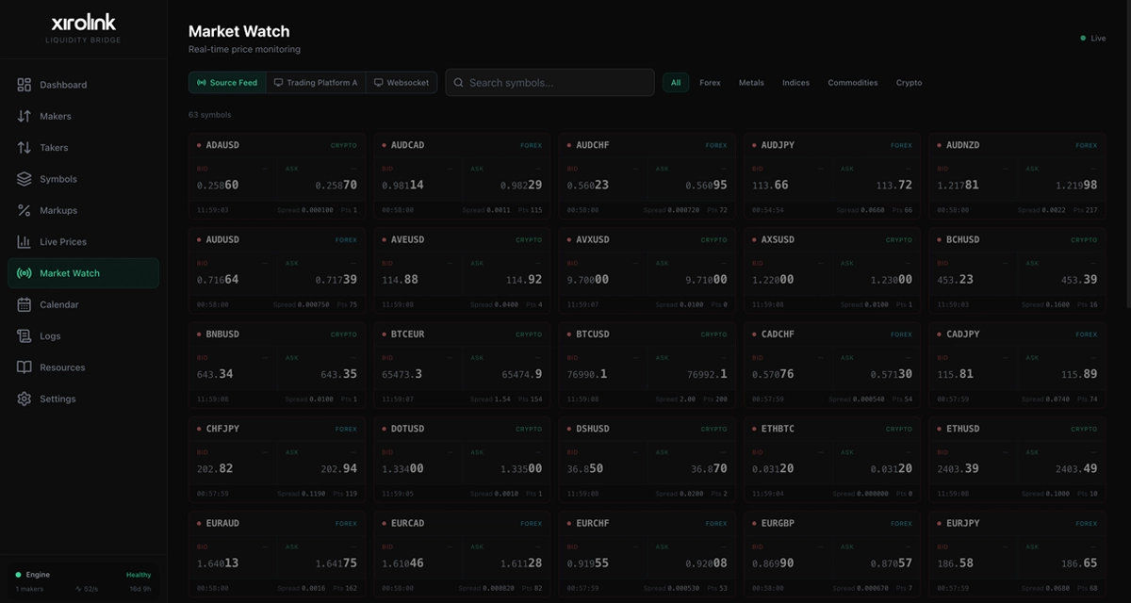Click the Symbols layers icon
The image size is (1131, 603).
click(25, 179)
